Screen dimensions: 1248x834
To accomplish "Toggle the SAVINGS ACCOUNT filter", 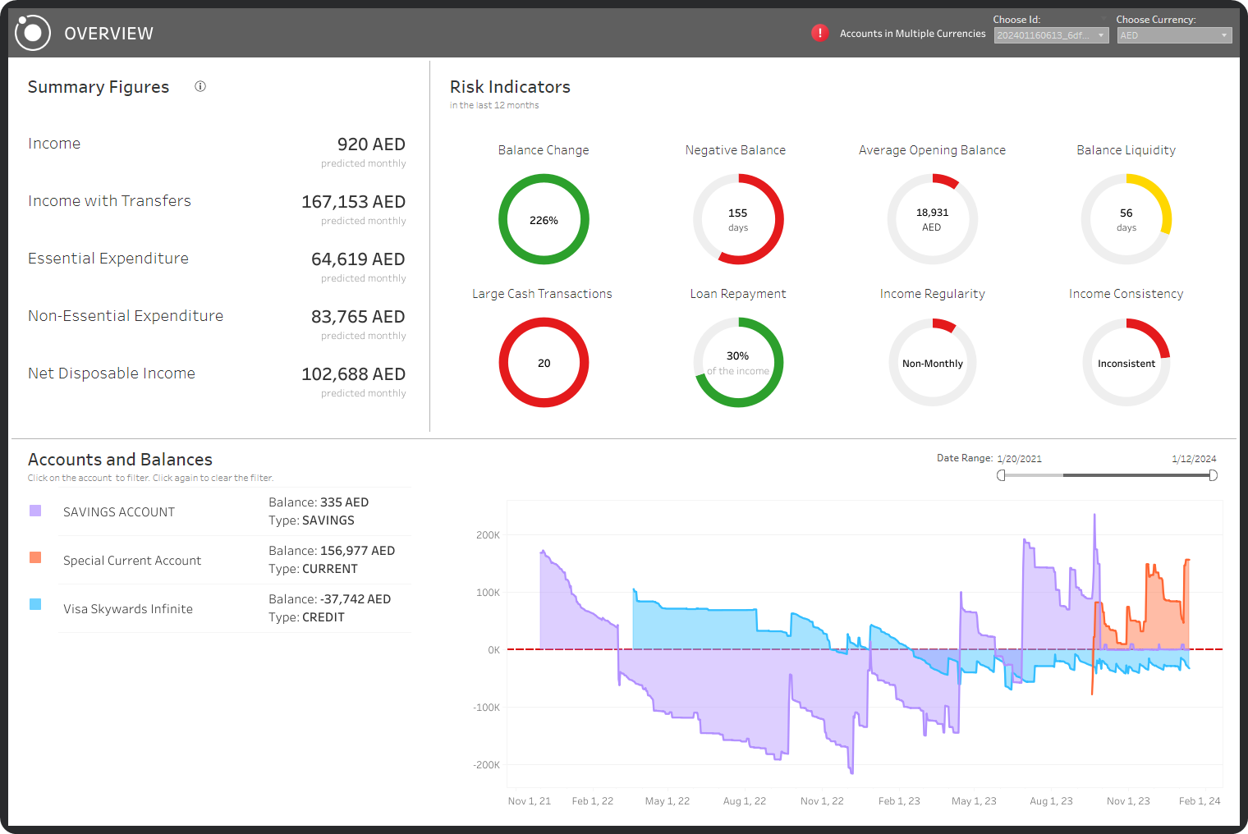I will [x=118, y=511].
